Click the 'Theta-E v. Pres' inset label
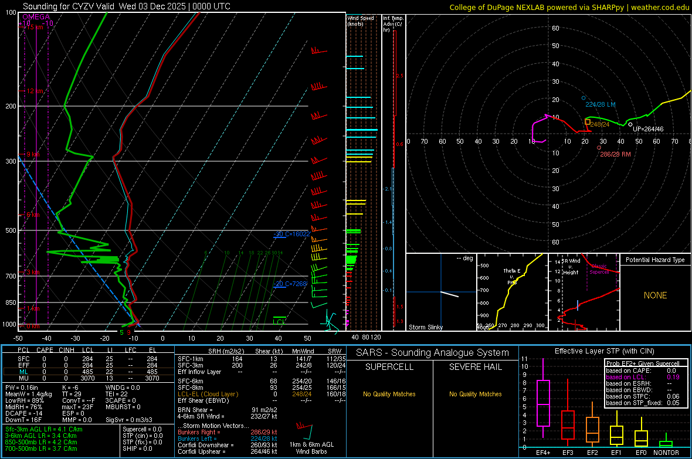The image size is (692, 459). pos(512,276)
